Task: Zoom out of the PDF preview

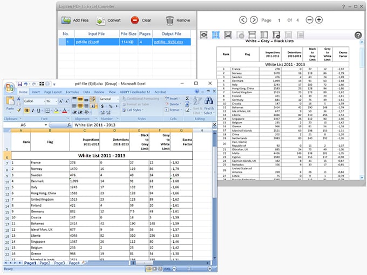Action: (309, 20)
